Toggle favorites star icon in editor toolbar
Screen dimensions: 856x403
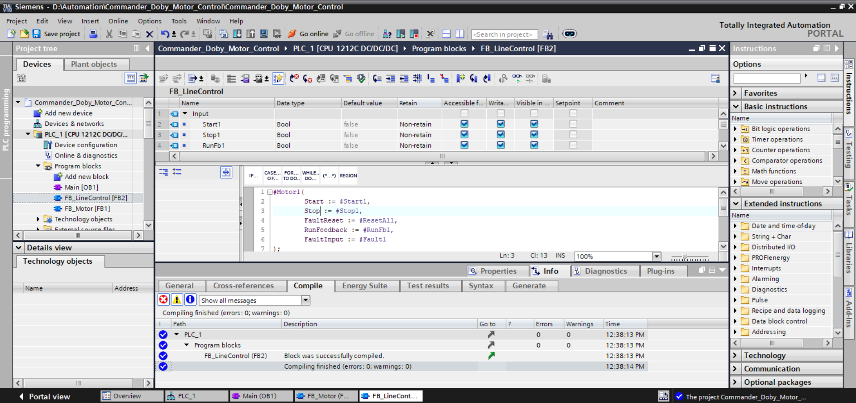(278, 79)
